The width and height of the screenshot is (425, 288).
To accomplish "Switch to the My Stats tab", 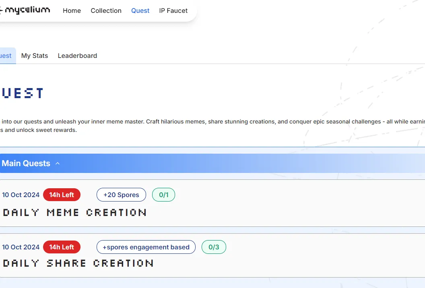I will click(x=35, y=56).
